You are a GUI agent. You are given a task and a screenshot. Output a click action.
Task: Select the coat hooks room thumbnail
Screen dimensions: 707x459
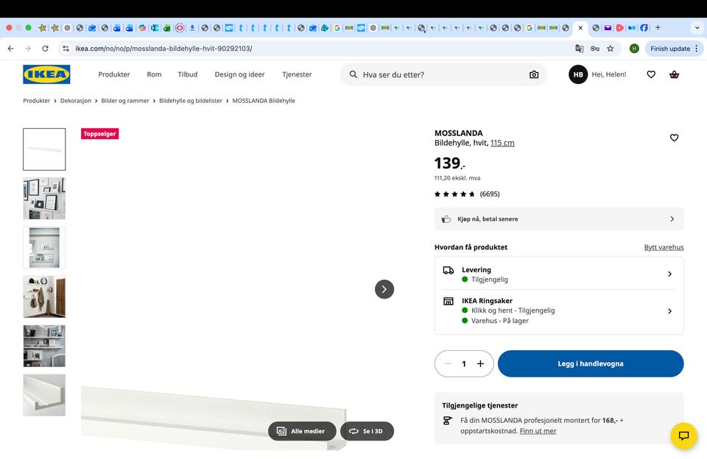pyautogui.click(x=44, y=297)
